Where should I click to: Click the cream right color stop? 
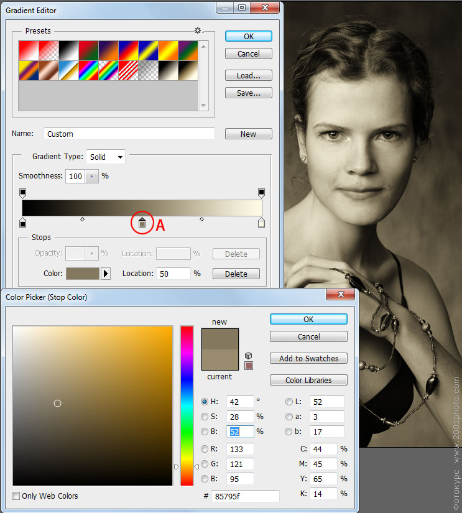click(x=261, y=223)
